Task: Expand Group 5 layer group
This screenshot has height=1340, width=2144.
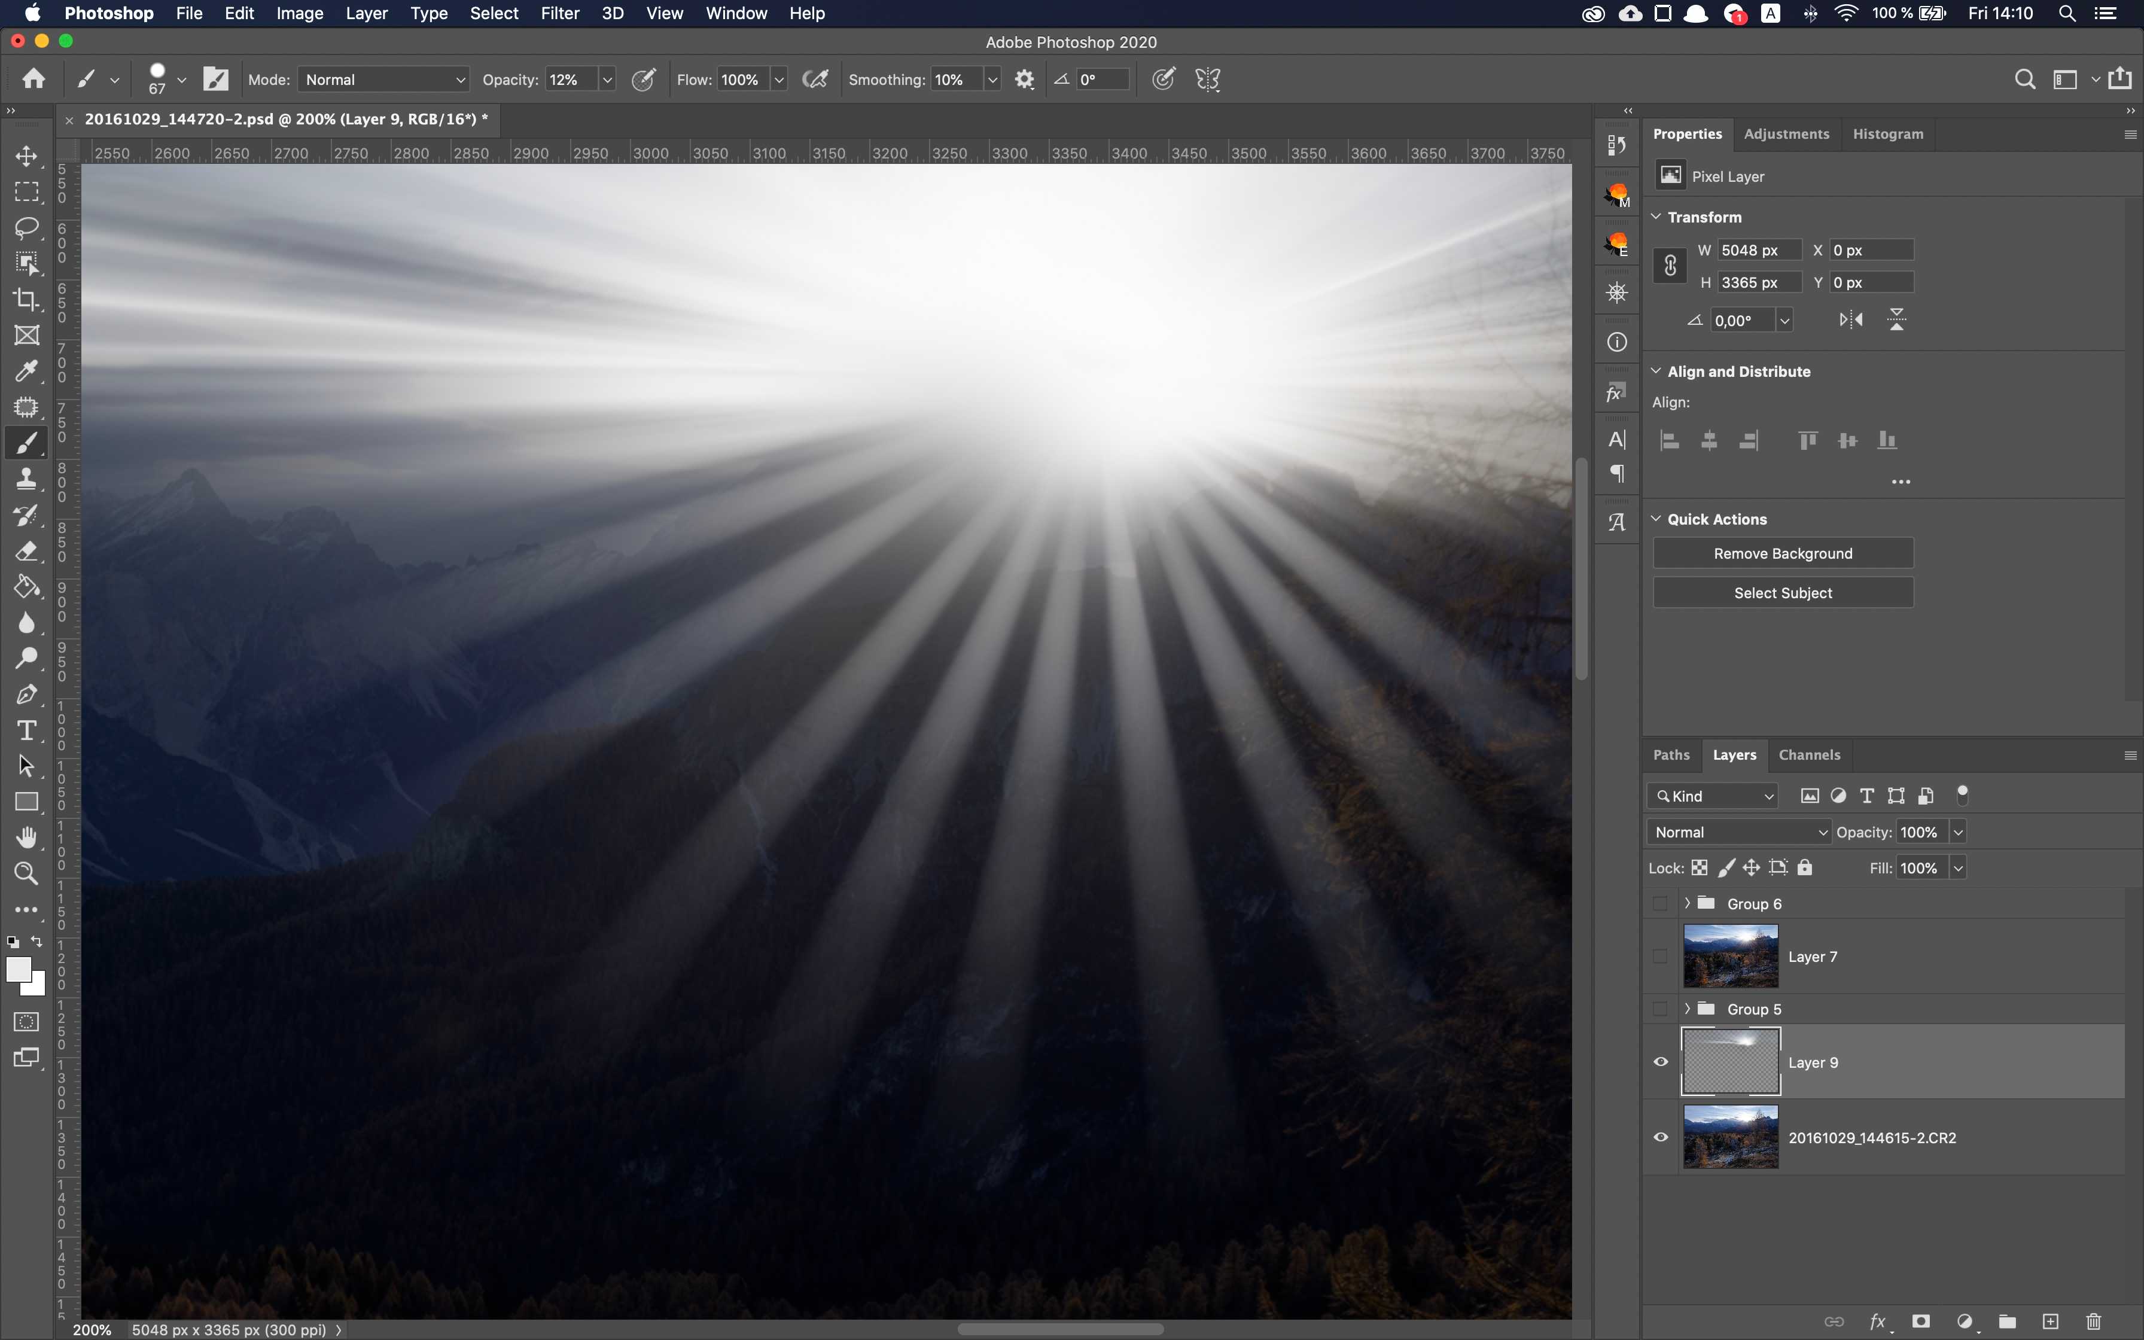Action: (1687, 1008)
